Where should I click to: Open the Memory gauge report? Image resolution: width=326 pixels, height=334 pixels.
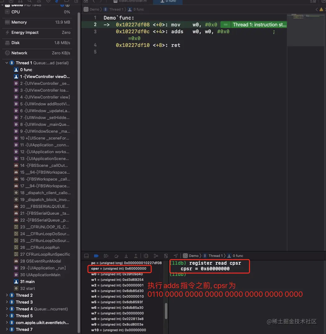[37, 22]
